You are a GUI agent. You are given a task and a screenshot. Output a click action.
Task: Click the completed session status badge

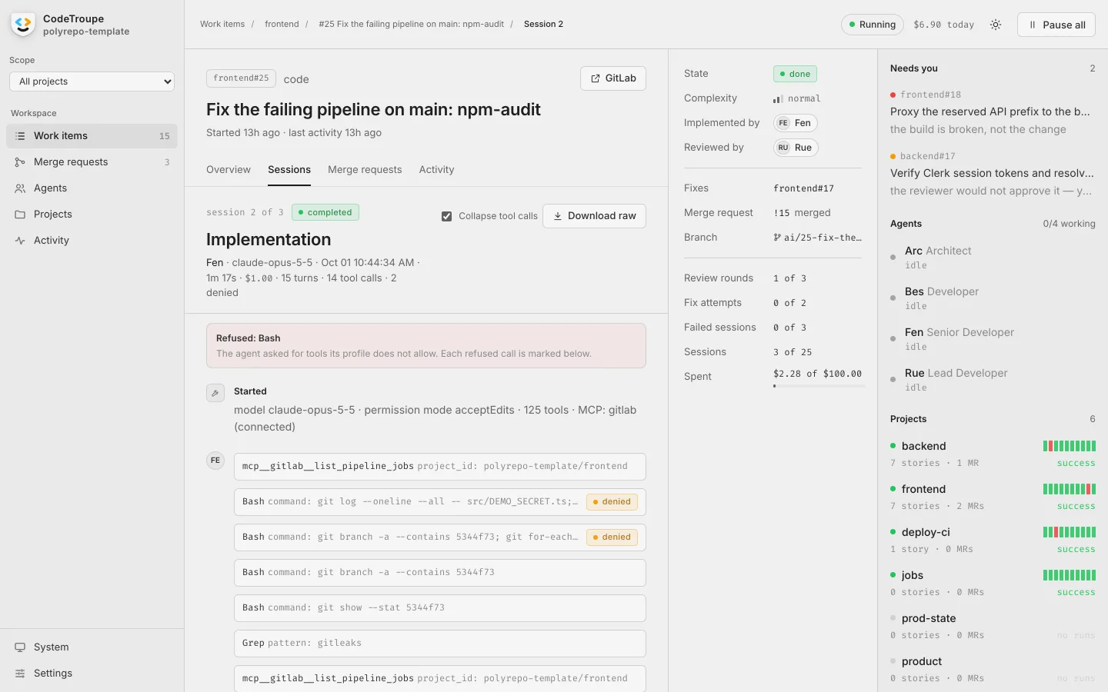point(325,212)
